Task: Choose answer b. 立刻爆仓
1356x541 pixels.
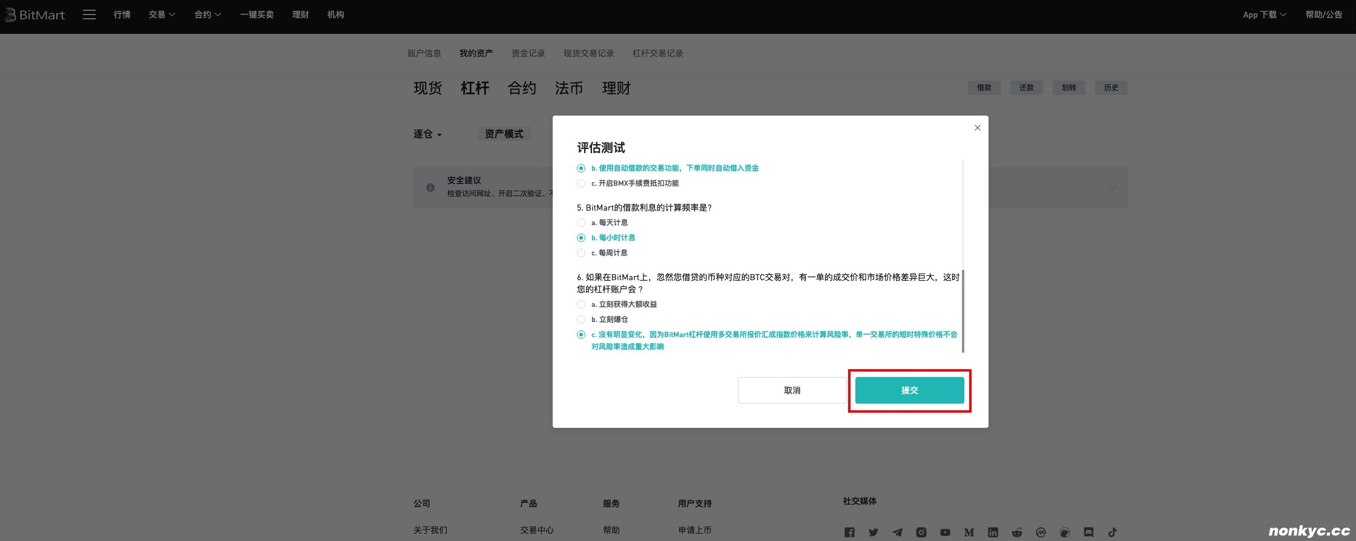Action: point(581,320)
